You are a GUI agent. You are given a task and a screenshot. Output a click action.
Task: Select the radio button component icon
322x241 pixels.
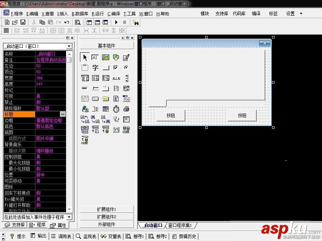click(x=126, y=67)
